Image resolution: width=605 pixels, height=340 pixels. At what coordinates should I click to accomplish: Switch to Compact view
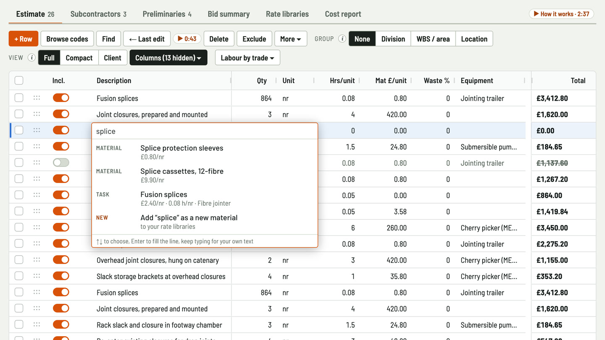tap(79, 58)
